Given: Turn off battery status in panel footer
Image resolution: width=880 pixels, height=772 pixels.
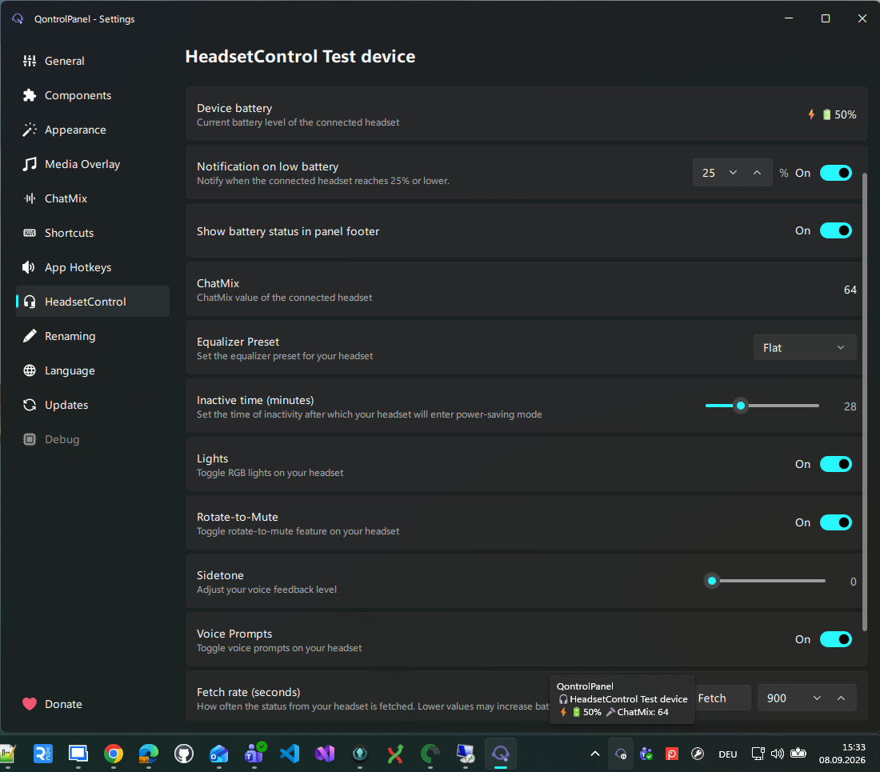Looking at the screenshot, I should click(x=836, y=230).
